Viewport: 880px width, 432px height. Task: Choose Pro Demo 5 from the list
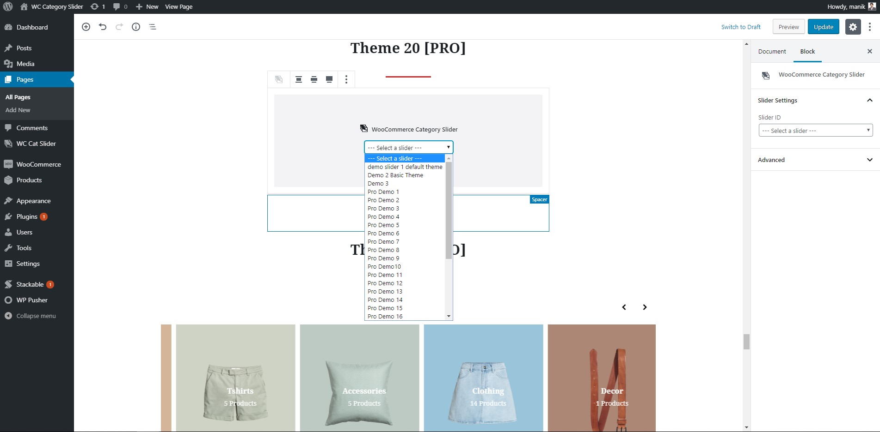coord(405,225)
